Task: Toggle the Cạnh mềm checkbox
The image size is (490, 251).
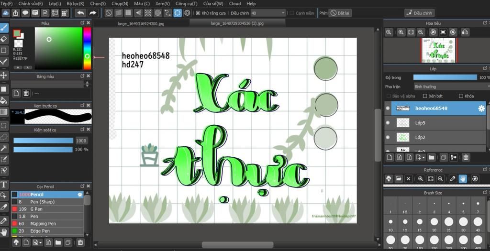Action: [x=292, y=13]
